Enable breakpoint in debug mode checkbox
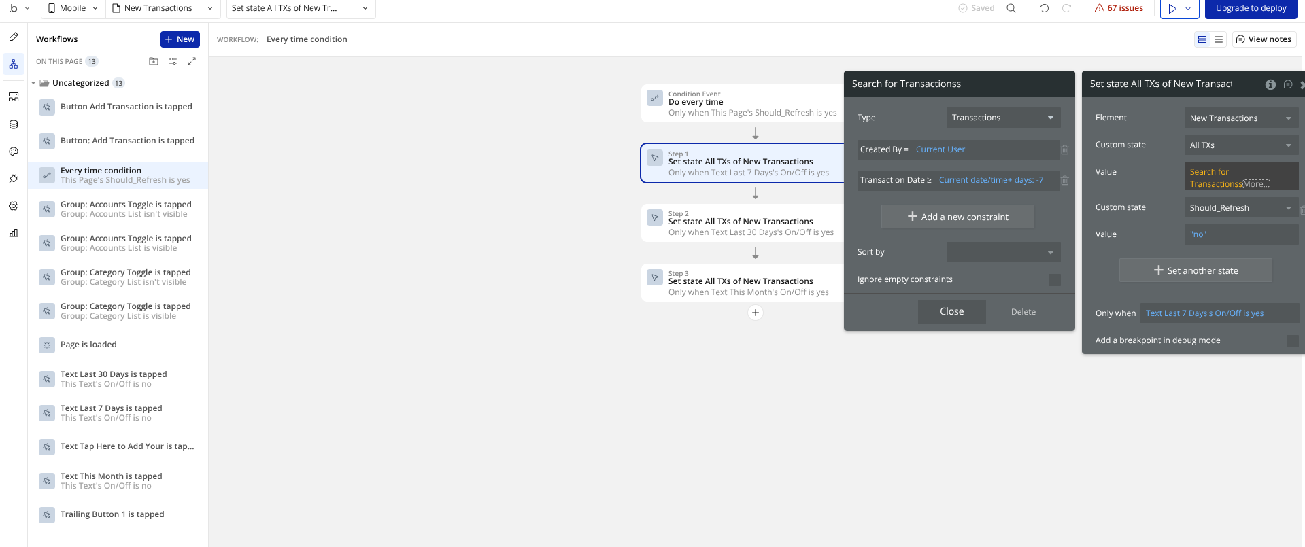1305x547 pixels. (1293, 341)
